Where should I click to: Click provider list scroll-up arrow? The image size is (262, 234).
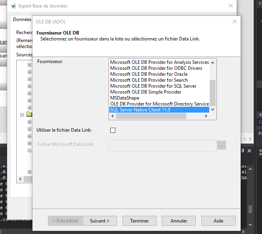213,63
